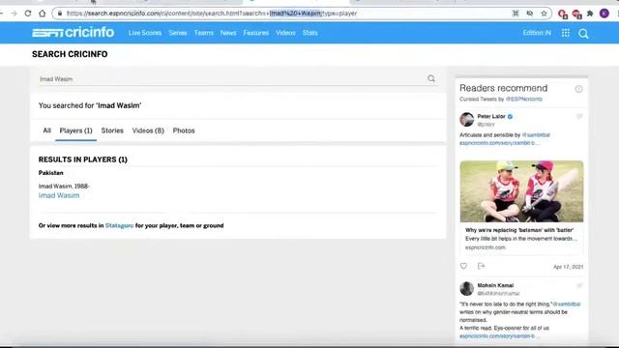The height and width of the screenshot is (348, 619).
Task: Open Peter Lalor name link
Action: (x=491, y=116)
